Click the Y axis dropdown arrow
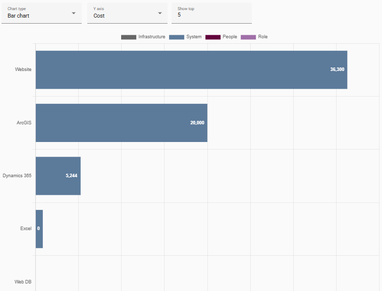This screenshot has width=382, height=291. 160,13
